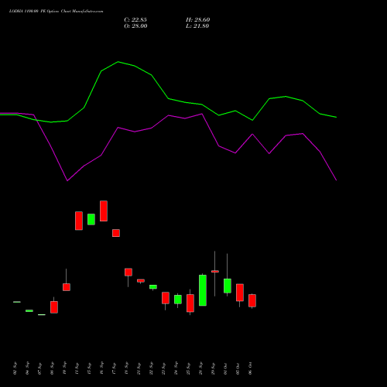Click the last red candle on 06 Oct
Screen dimensions: 387x387
coord(252,300)
